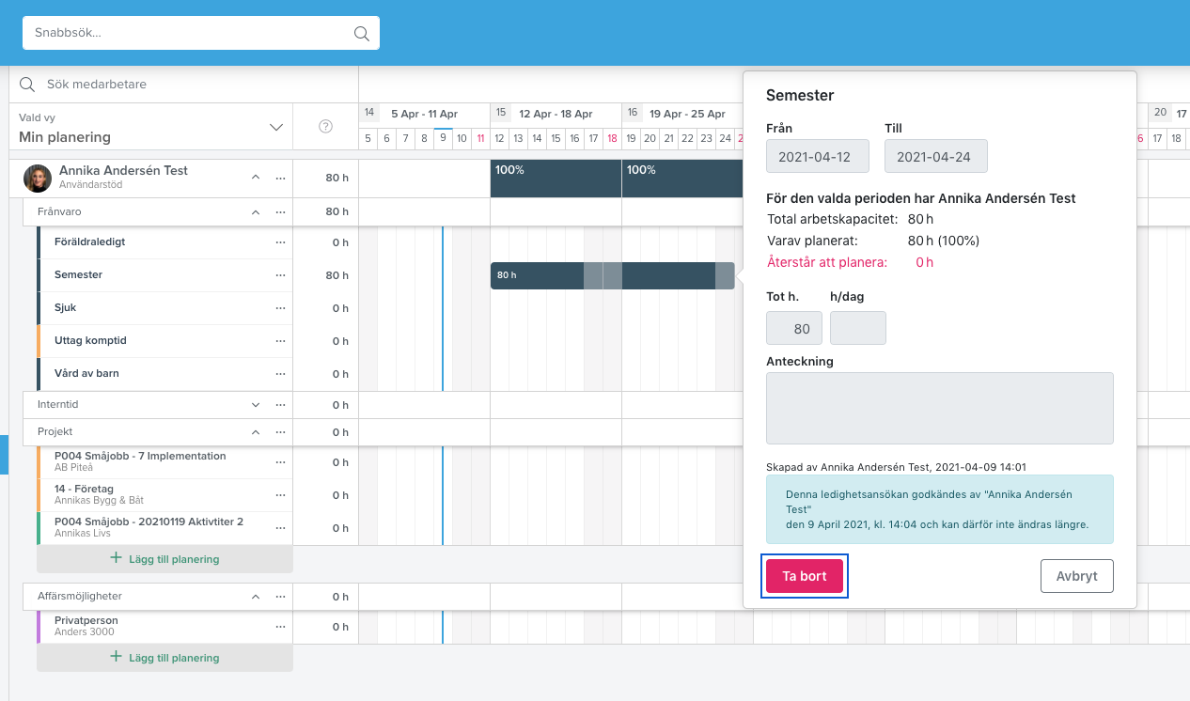Collapse the Frånvaro section
Screen dimensions: 1190x701
coord(255,213)
